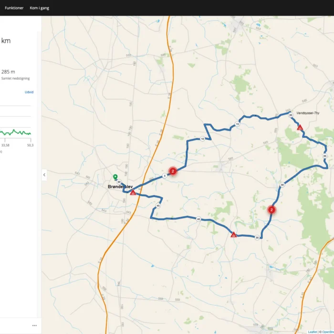Click the green start pin at Brønderslev
The image size is (334, 334).
pyautogui.click(x=115, y=177)
